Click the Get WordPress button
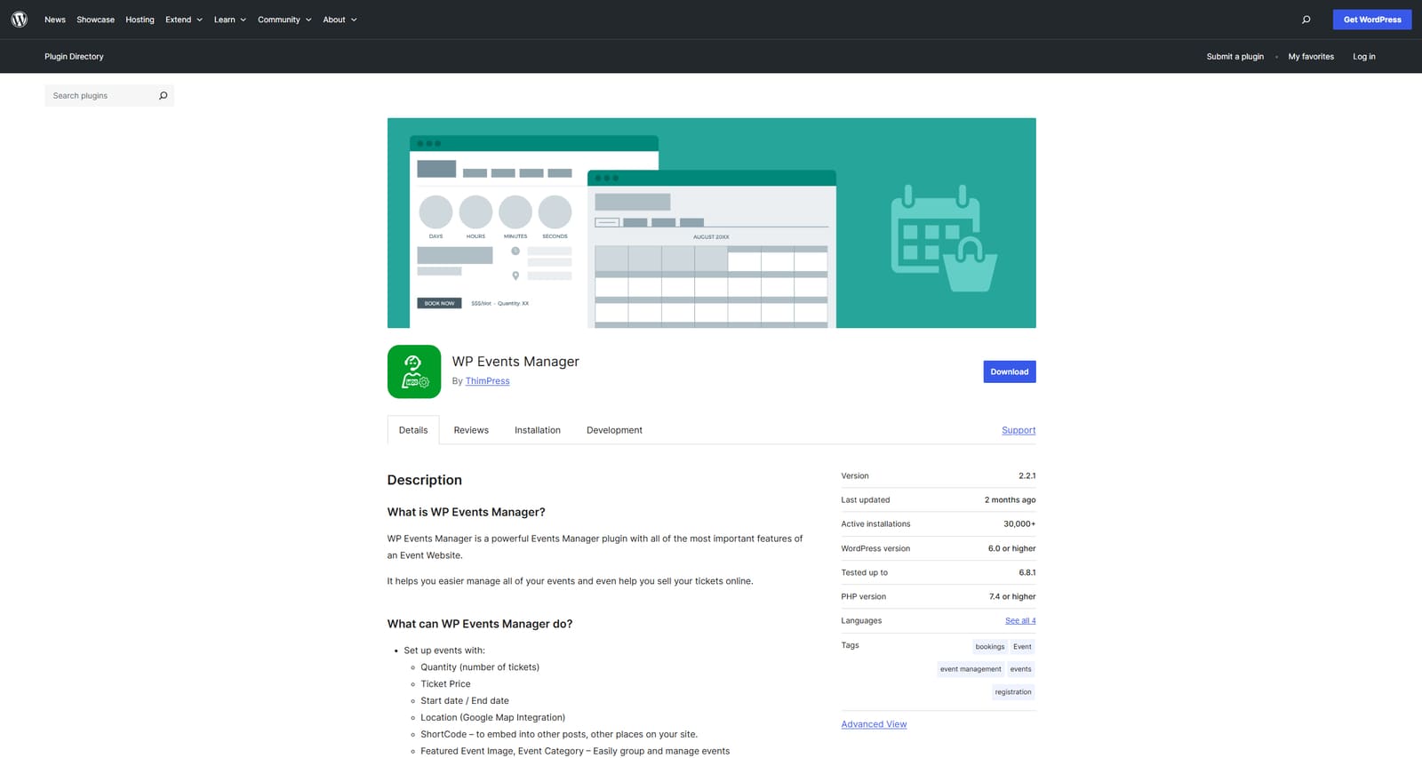 point(1372,20)
